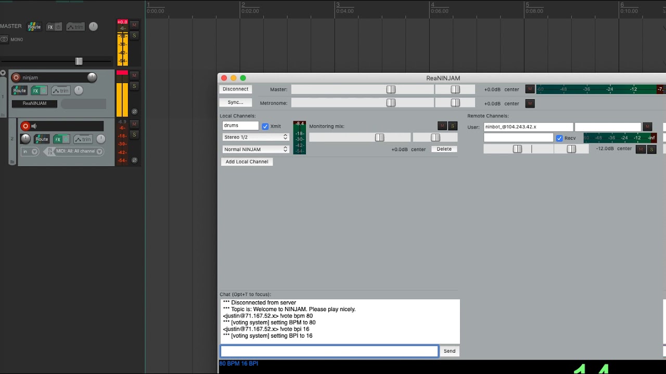The height and width of the screenshot is (374, 666).
Task: Arm recording on the ninjam track
Action: pos(16,77)
